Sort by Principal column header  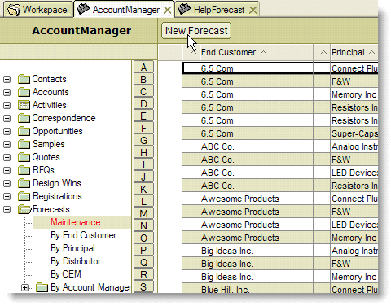348,52
